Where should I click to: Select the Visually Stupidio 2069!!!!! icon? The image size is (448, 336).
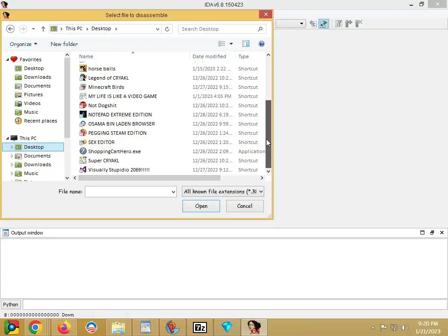click(x=83, y=169)
